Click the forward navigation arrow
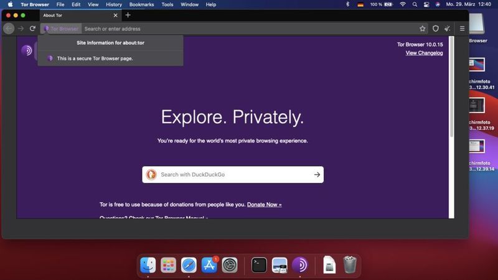The height and width of the screenshot is (280, 498). 21,29
